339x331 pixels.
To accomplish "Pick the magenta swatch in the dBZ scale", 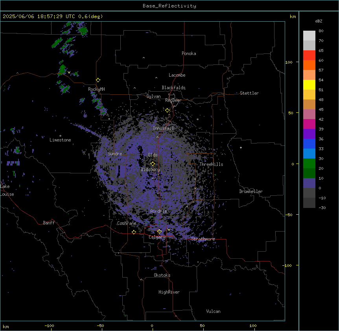I will (309, 124).
